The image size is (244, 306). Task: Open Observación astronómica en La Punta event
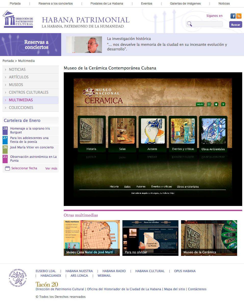(x=33, y=159)
